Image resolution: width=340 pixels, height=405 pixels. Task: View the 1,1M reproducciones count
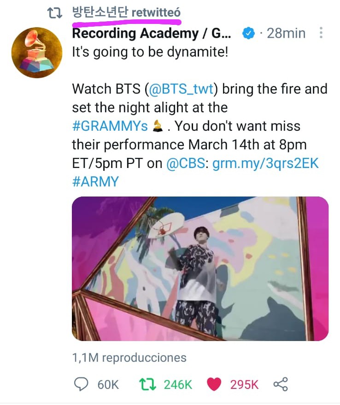click(x=129, y=358)
